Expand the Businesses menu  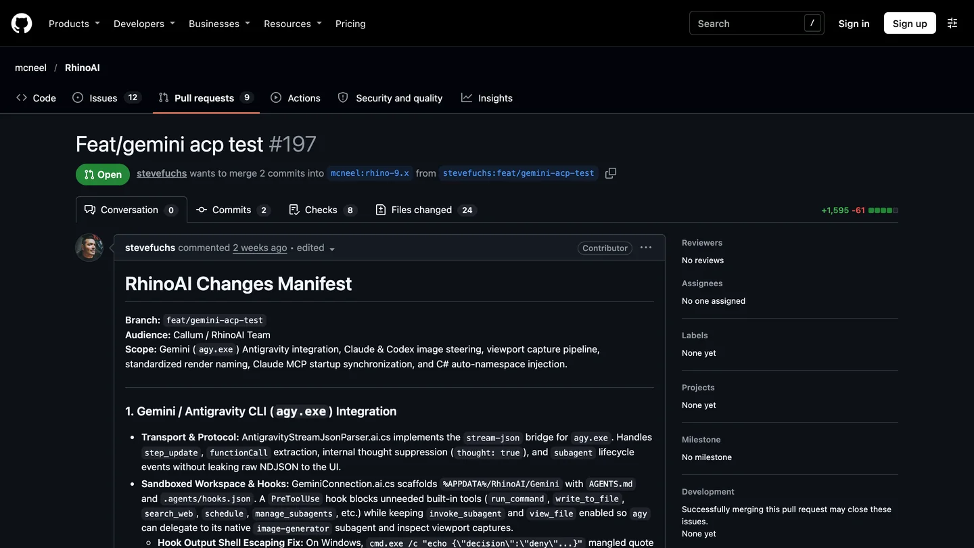[219, 24]
